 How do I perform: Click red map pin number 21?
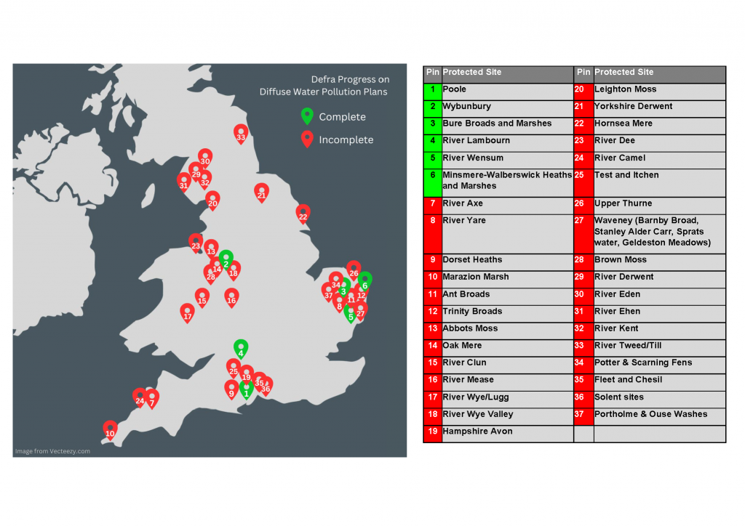262,193
